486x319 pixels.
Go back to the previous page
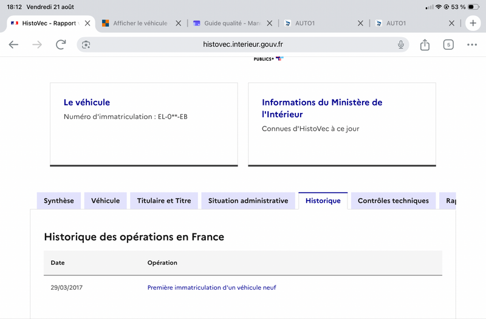click(13, 44)
